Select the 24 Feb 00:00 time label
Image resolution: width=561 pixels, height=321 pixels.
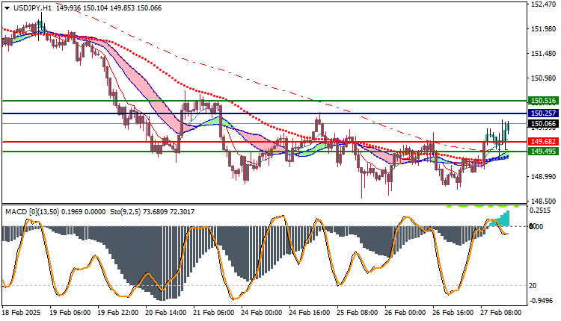tap(262, 313)
